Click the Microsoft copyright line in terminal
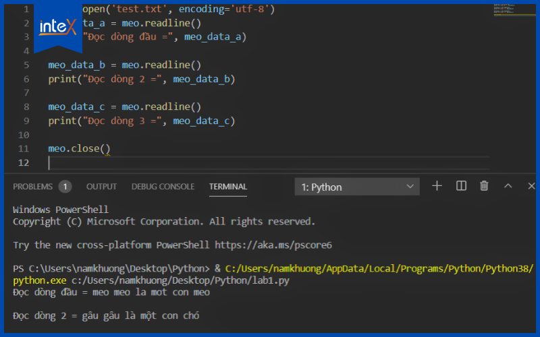Screen dimensions: 540x337 click(164, 222)
